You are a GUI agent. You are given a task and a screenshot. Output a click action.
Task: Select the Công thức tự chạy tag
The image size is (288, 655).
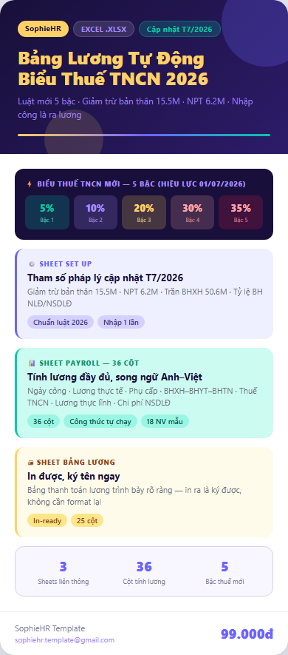click(x=100, y=421)
